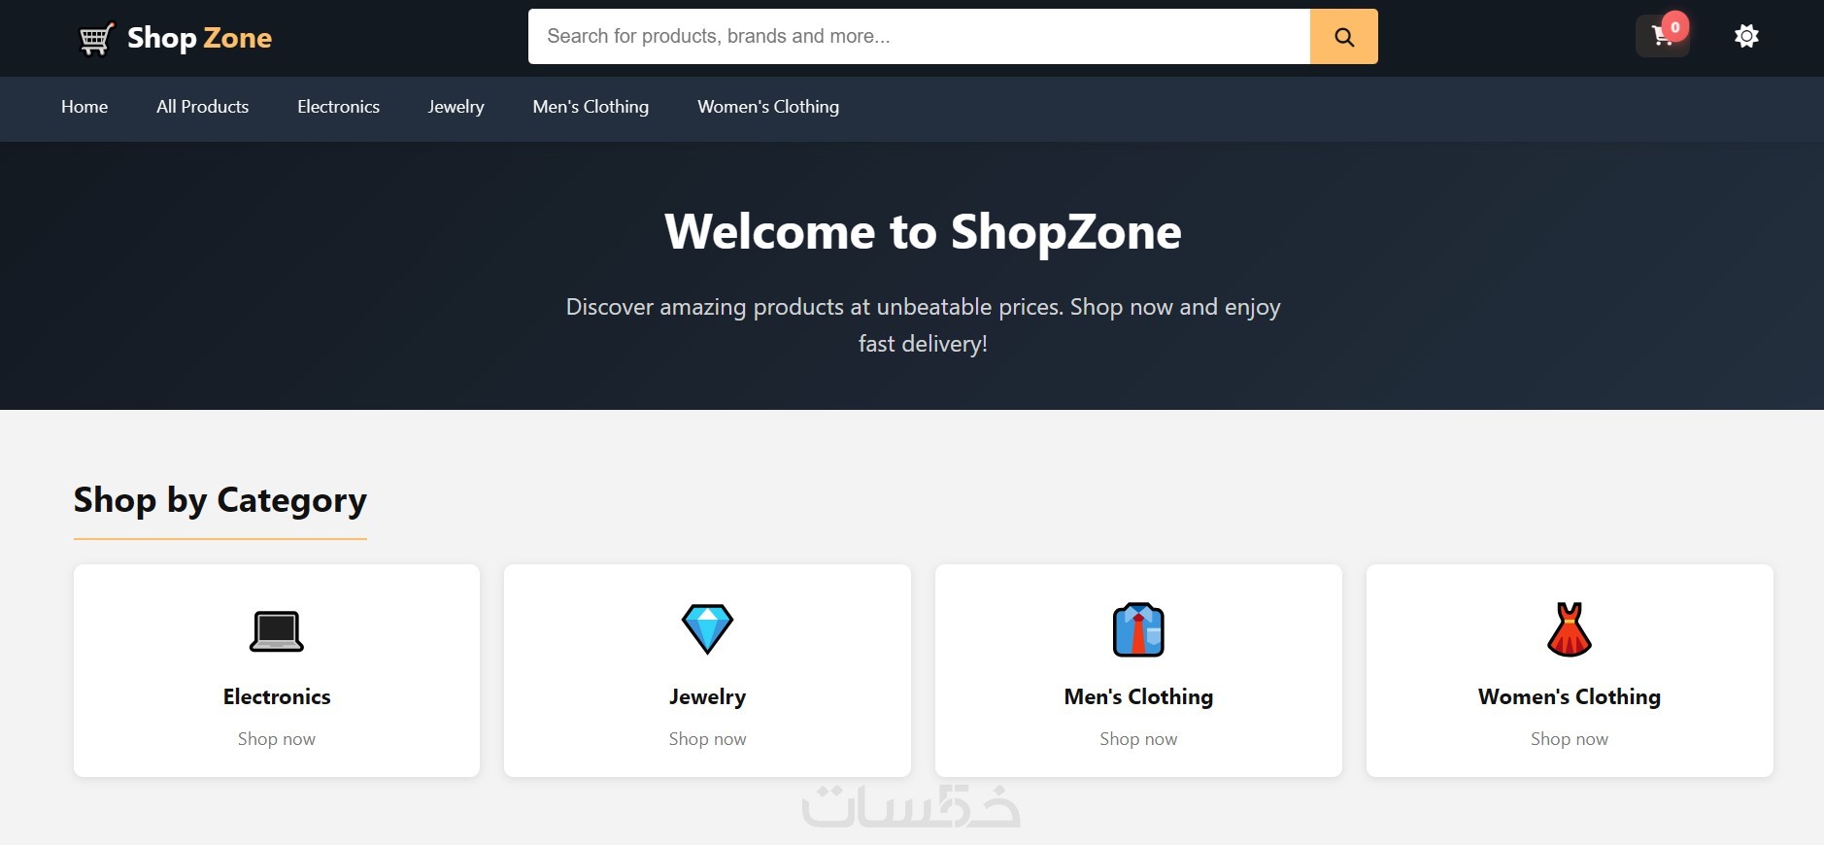This screenshot has height=845, width=1824.
Task: Click Shop now under Jewelry
Action: [707, 739]
